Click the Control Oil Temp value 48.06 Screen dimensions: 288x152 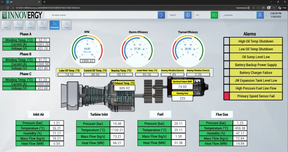point(95,75)
